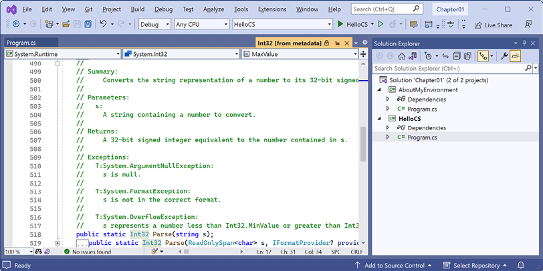Expand Dependencies under AboutMyEnvironment
The width and height of the screenshot is (543, 271).
(x=388, y=99)
